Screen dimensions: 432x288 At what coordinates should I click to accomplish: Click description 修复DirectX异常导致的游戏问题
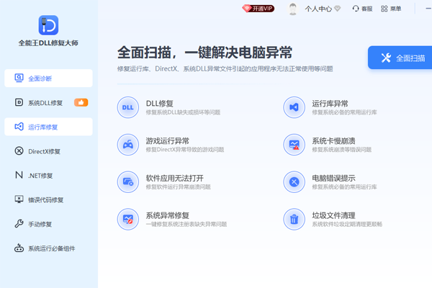185,150
